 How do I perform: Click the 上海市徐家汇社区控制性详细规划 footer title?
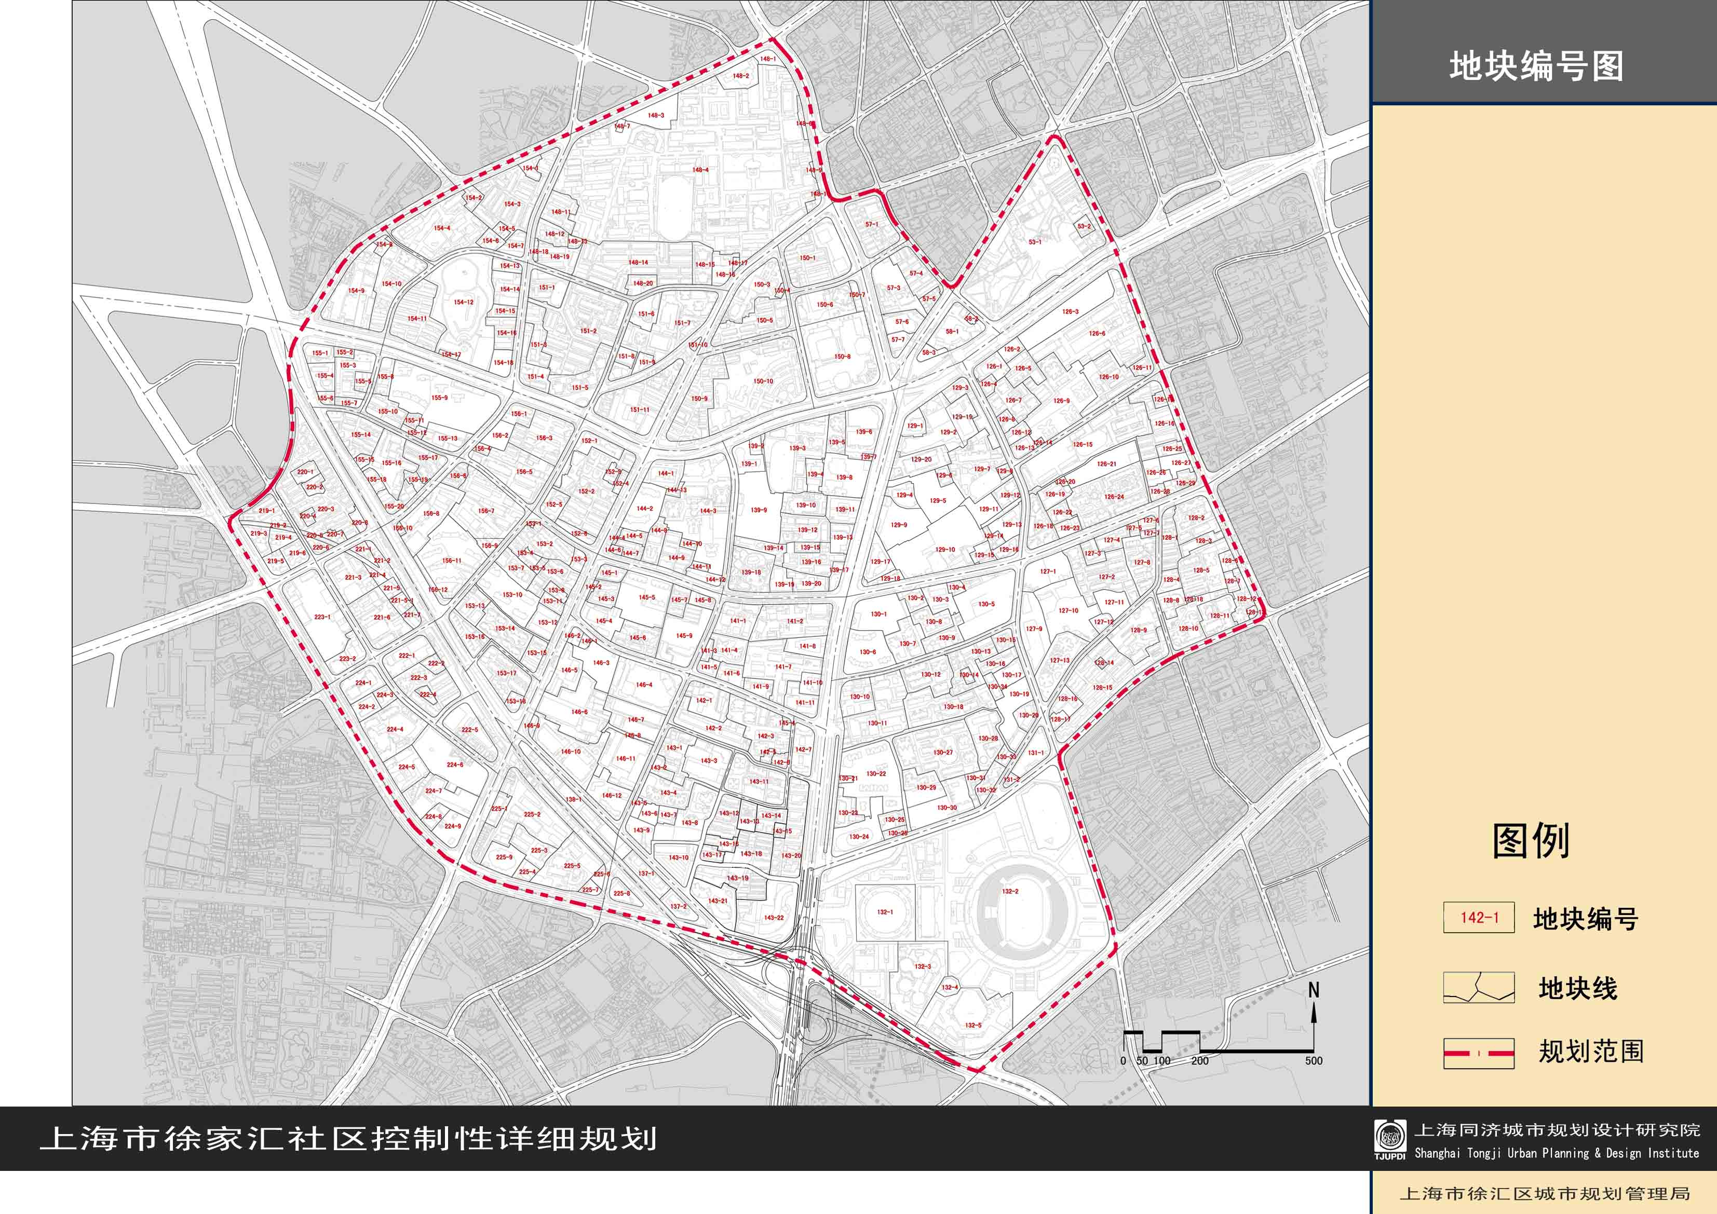click(348, 1139)
